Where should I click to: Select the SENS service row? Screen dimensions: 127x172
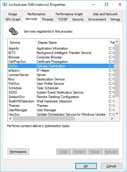pos(61,92)
